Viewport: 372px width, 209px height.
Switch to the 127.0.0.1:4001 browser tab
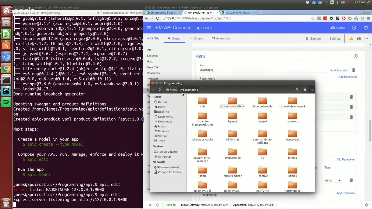238,13
